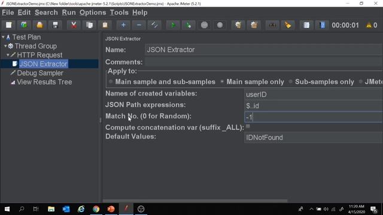Click the Default Values field

[314, 137]
